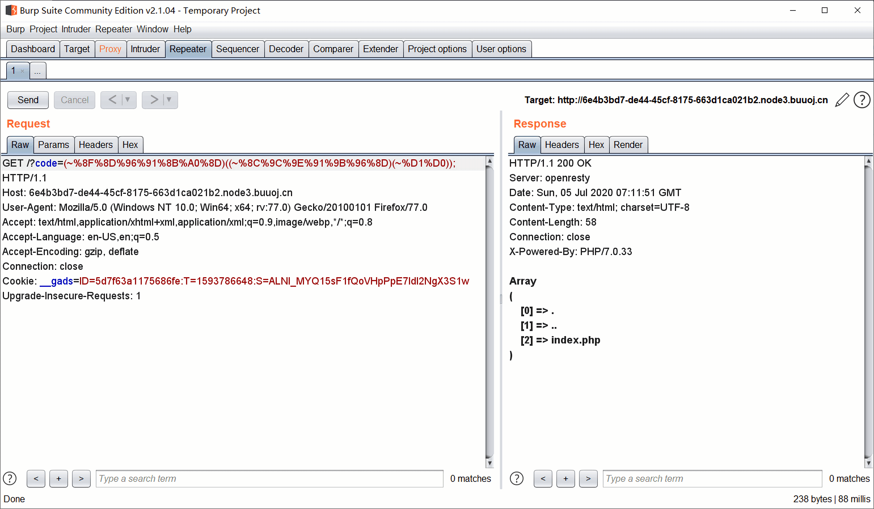Image resolution: width=874 pixels, height=509 pixels.
Task: Click the edit target pencil icon
Action: [842, 100]
